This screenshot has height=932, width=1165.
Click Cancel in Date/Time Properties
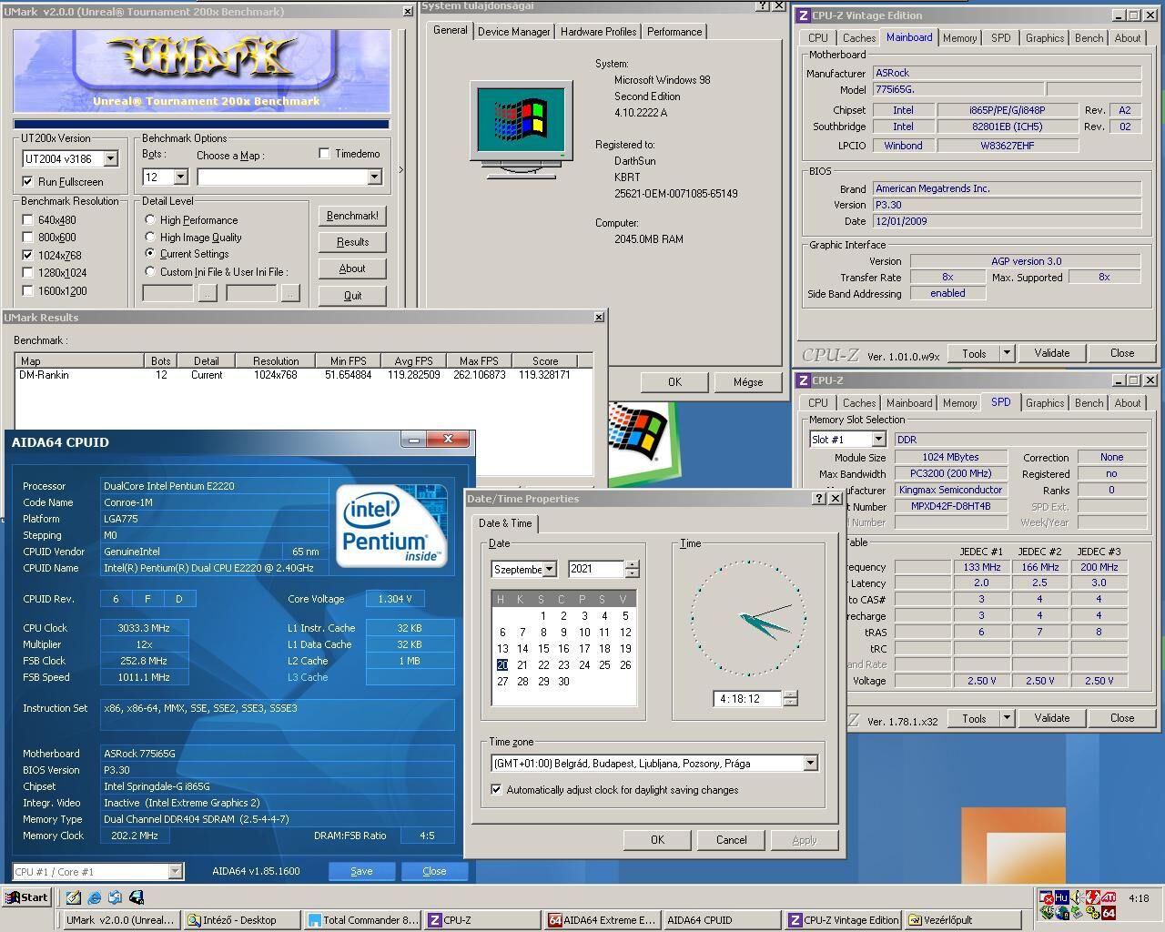(x=731, y=840)
